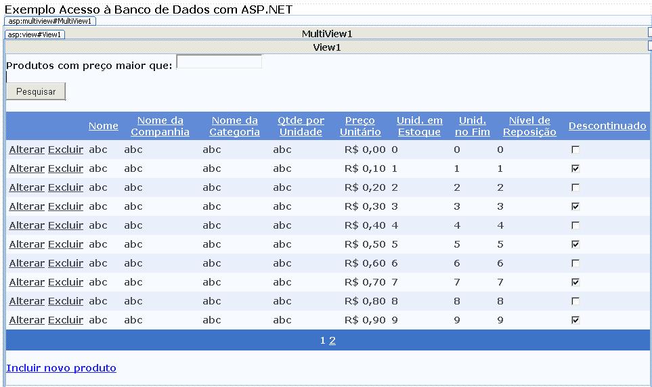Click Excluir in the R$ 0,50 row

(66, 244)
